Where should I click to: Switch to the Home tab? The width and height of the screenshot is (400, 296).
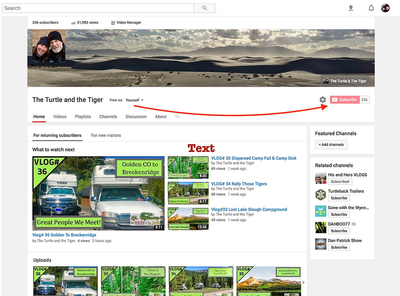[x=39, y=117]
